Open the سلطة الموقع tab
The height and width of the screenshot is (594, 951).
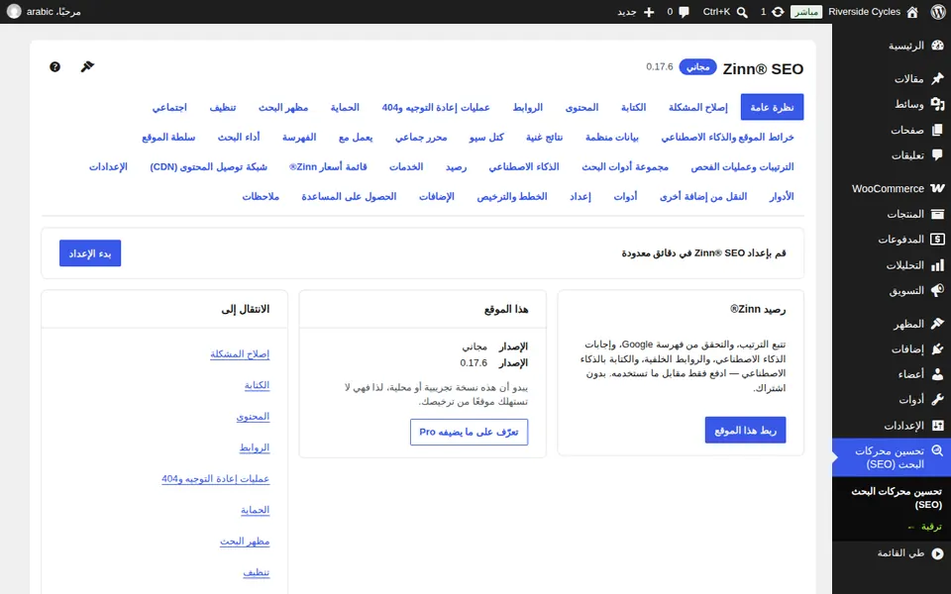tap(168, 137)
